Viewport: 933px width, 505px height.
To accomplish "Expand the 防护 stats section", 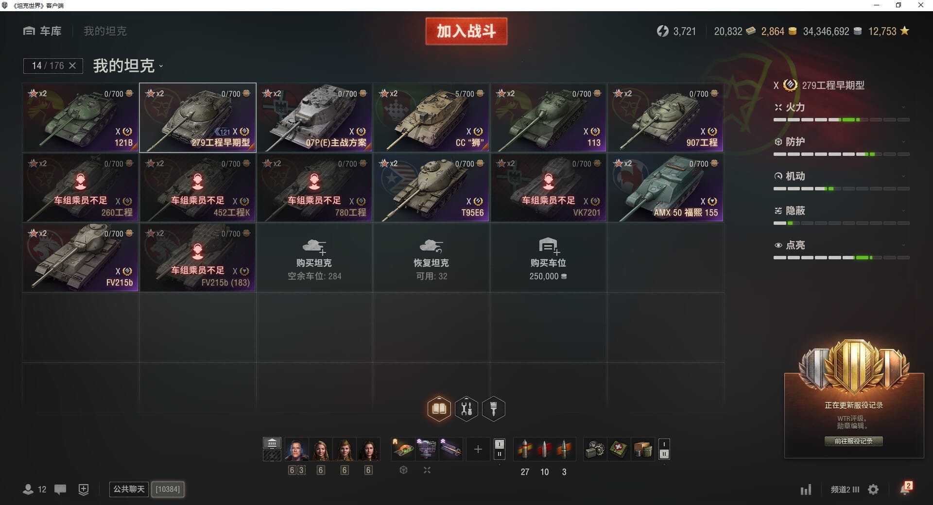I will point(841,142).
